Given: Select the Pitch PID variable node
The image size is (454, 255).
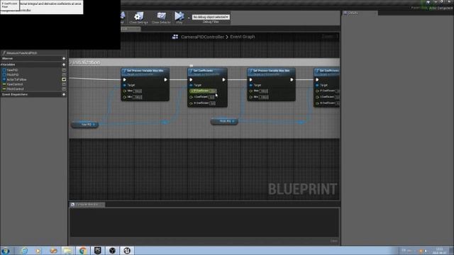Looking at the screenshot, I should pos(224,121).
